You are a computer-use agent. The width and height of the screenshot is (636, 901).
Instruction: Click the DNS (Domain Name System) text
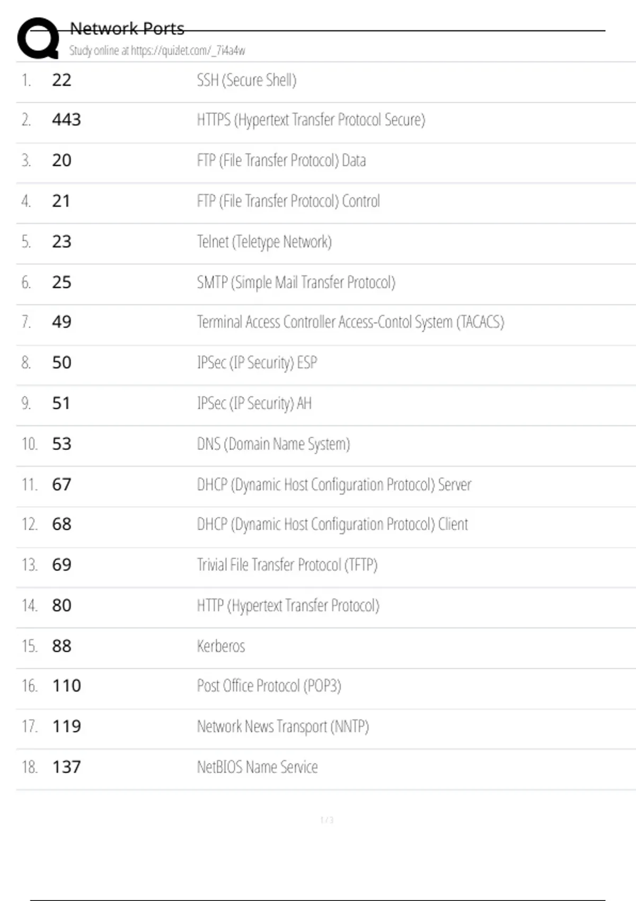[x=273, y=444]
